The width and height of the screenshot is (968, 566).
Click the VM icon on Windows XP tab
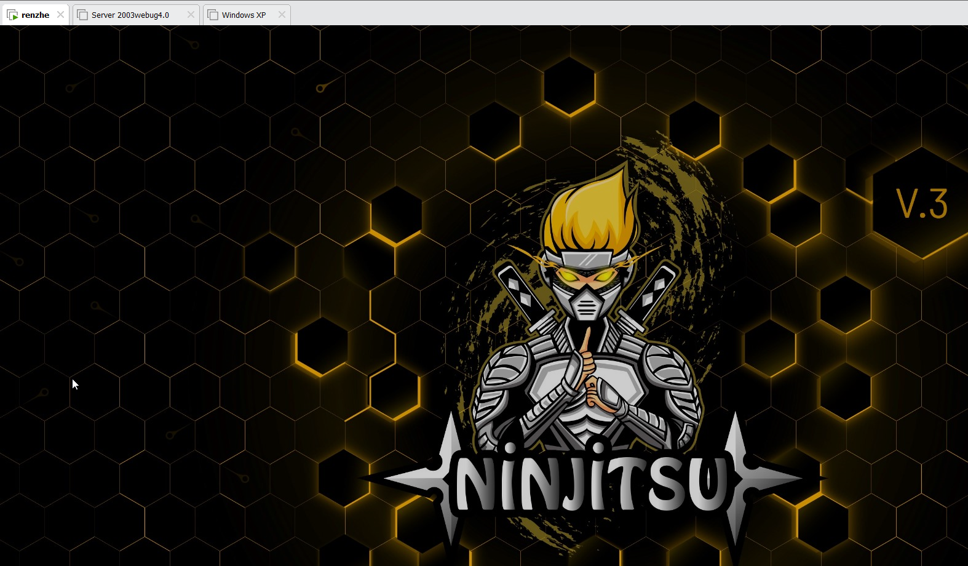pyautogui.click(x=213, y=15)
